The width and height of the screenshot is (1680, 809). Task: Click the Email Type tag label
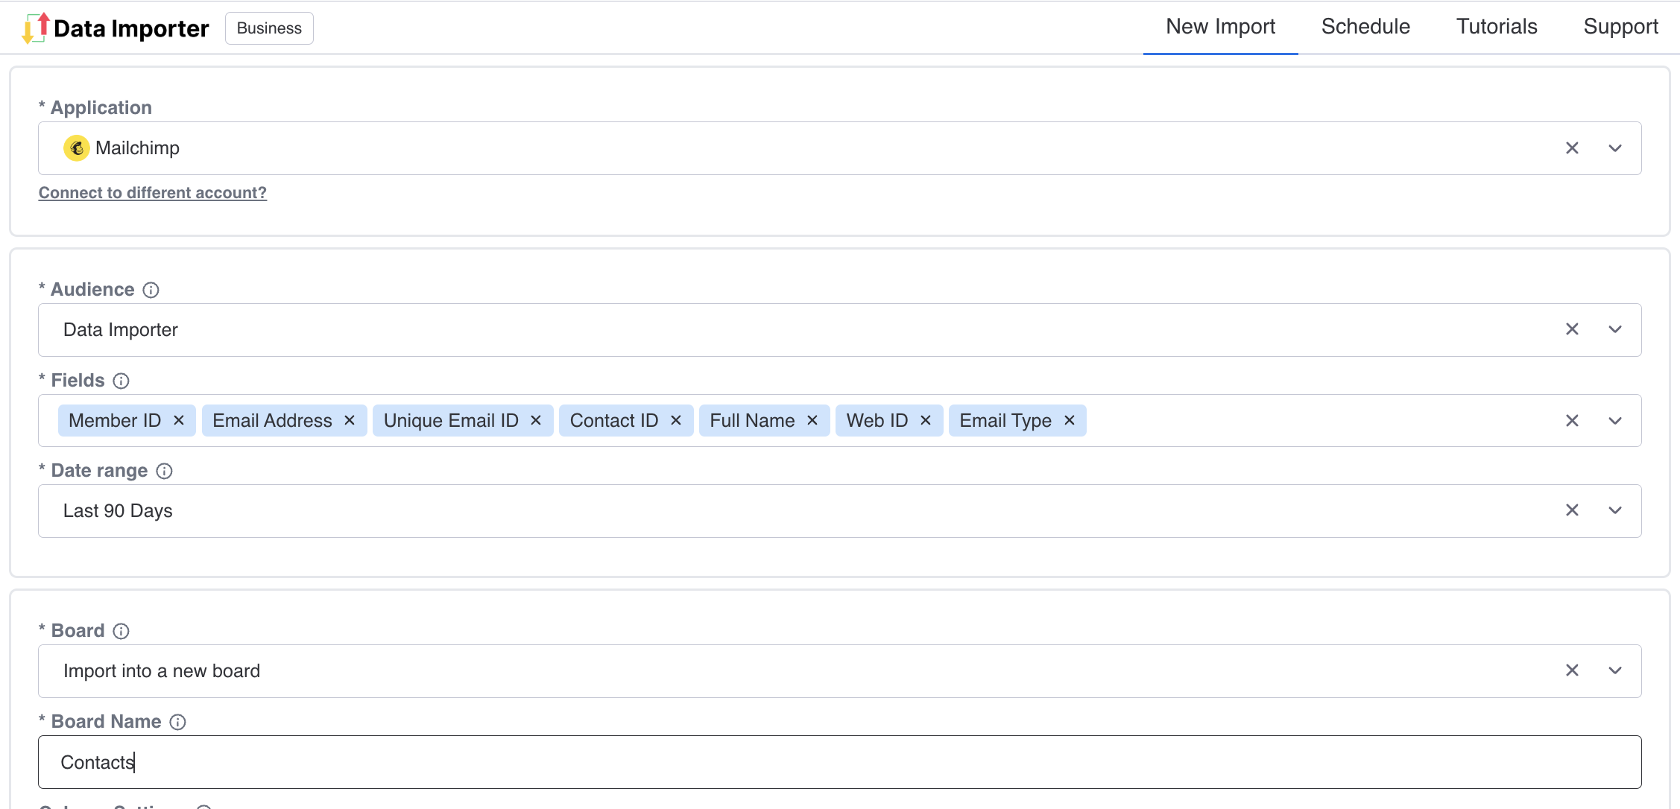pos(1005,420)
